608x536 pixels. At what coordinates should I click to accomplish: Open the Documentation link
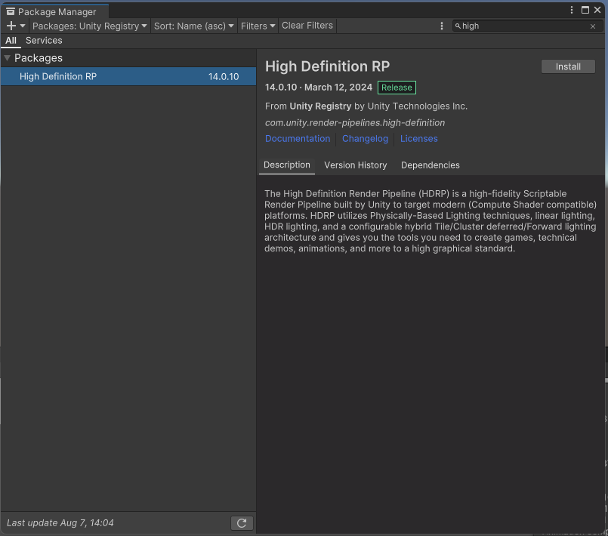[298, 139]
